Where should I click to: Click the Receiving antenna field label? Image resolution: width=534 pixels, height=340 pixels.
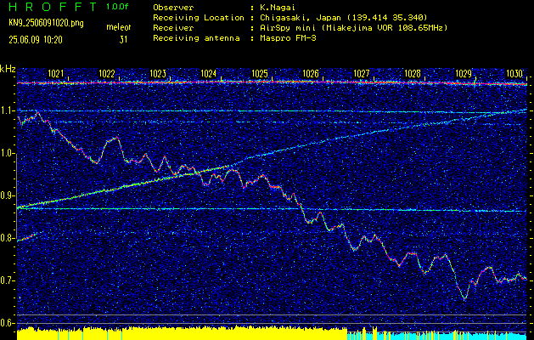click(x=196, y=38)
